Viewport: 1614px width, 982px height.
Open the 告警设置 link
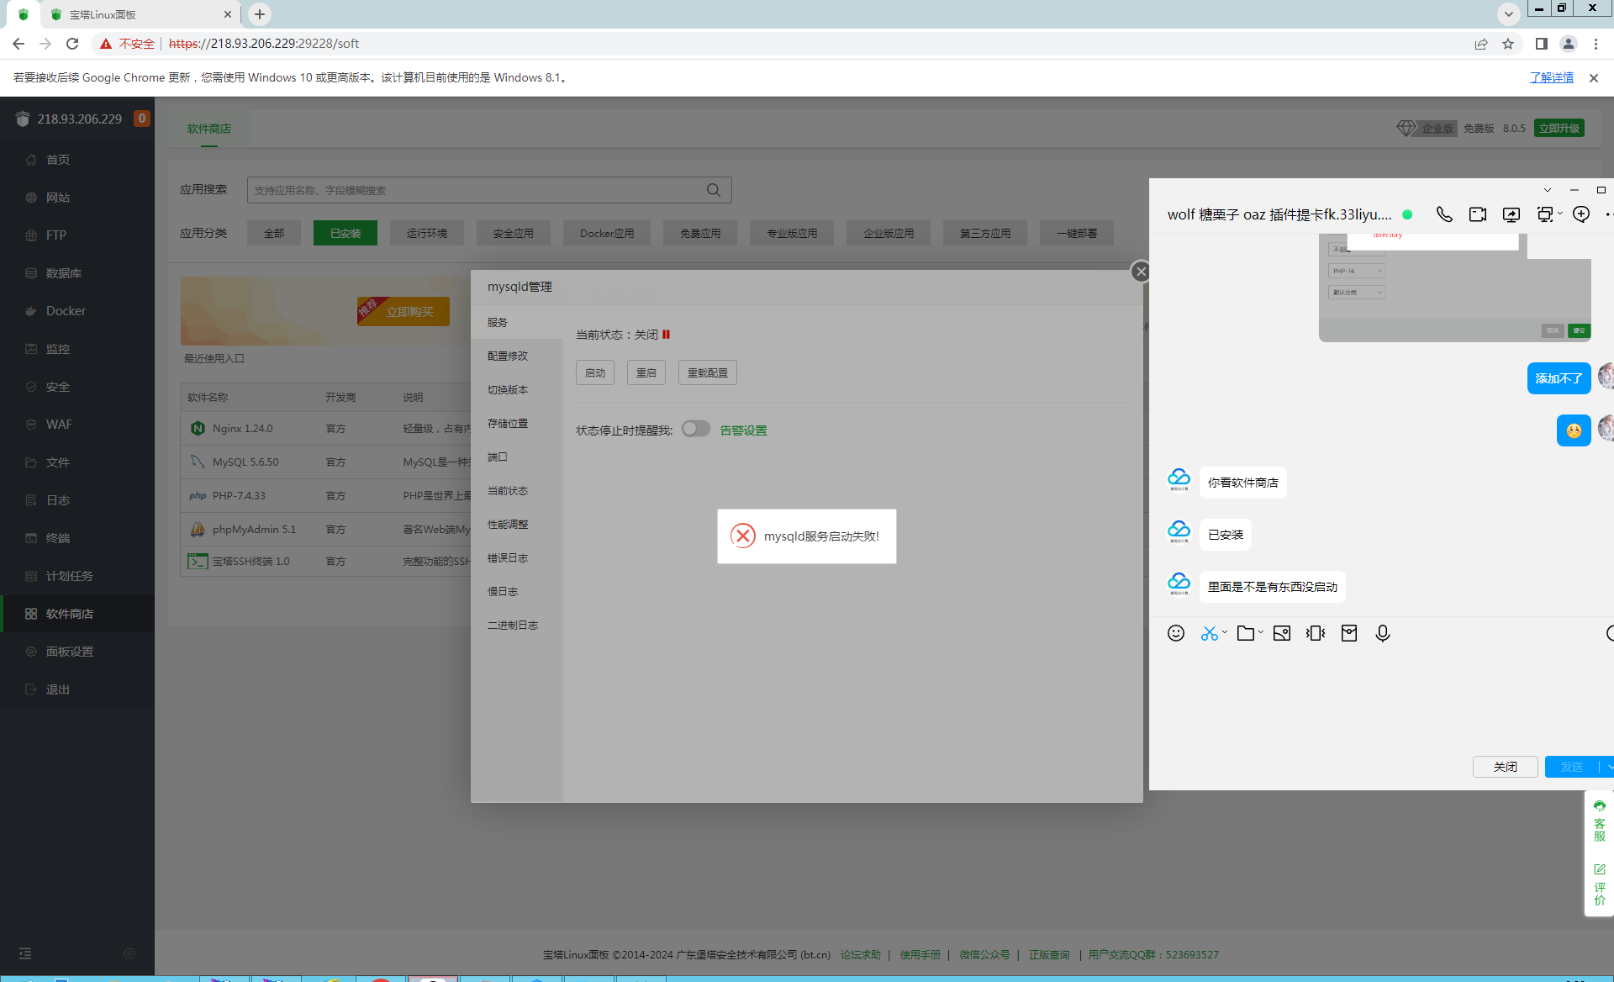743,430
